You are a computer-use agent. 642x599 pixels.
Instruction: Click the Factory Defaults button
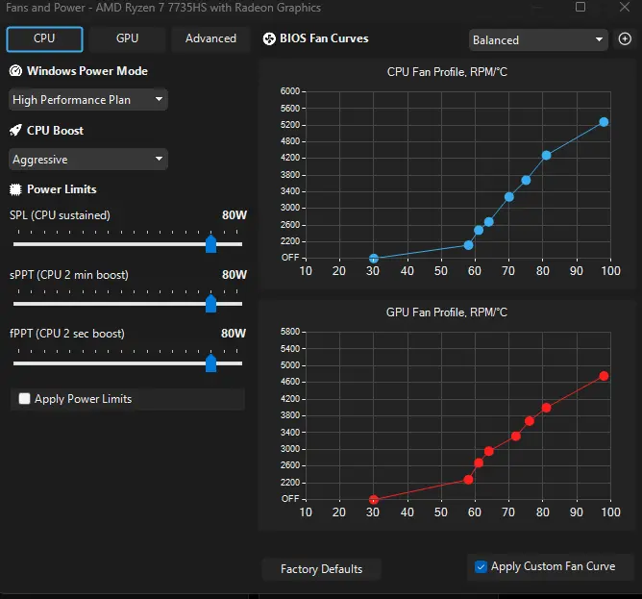[321, 569]
